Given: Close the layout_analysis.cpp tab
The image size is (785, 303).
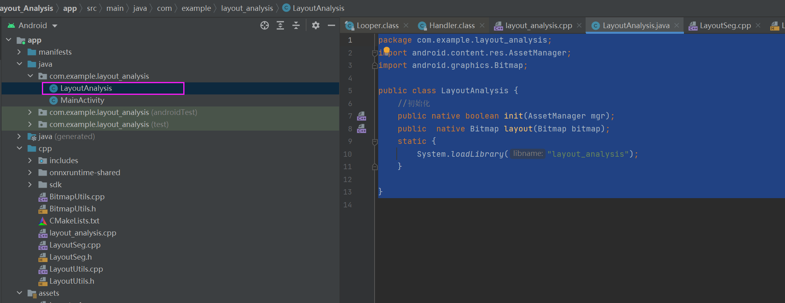Looking at the screenshot, I should (x=579, y=25).
